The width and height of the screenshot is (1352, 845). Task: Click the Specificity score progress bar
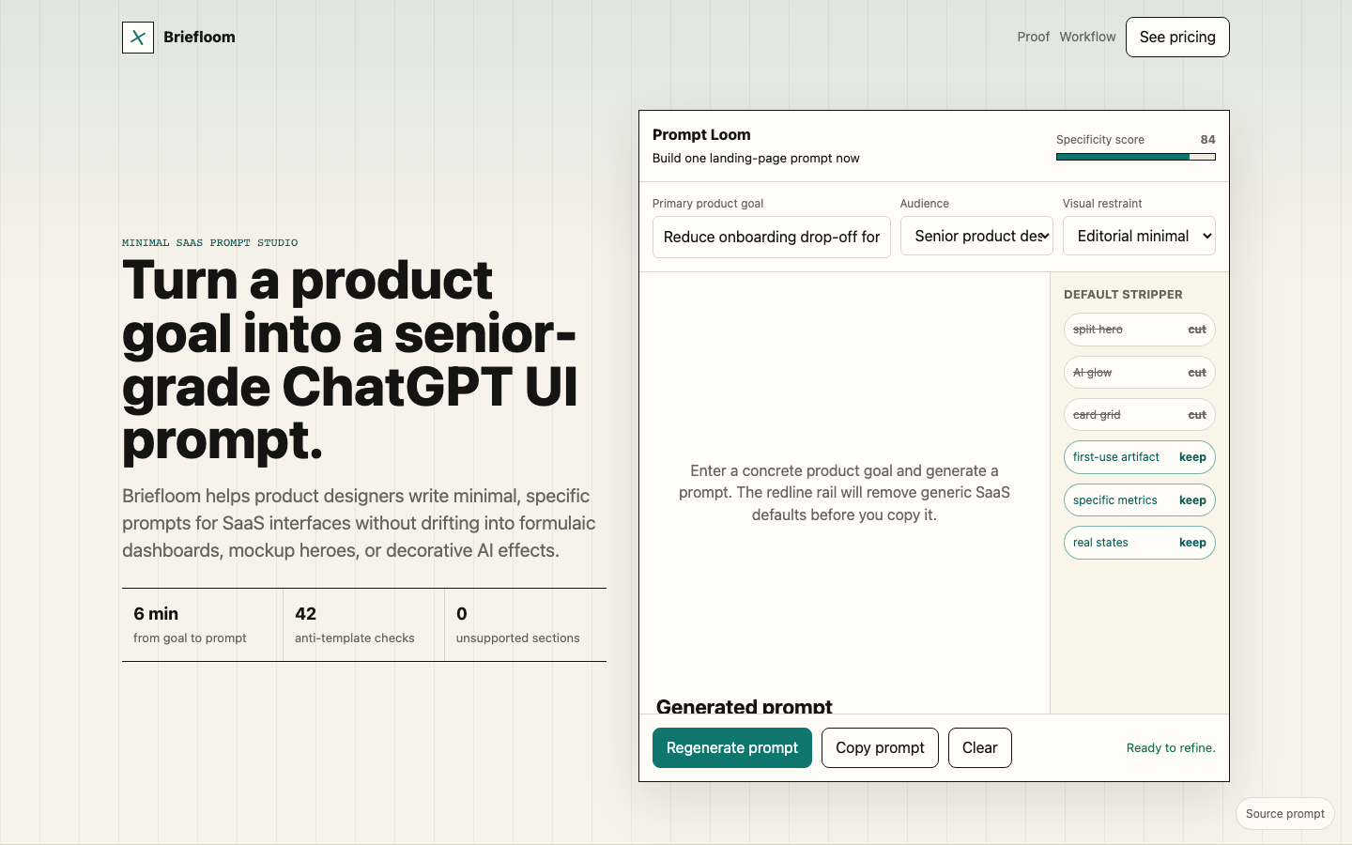coord(1135,157)
